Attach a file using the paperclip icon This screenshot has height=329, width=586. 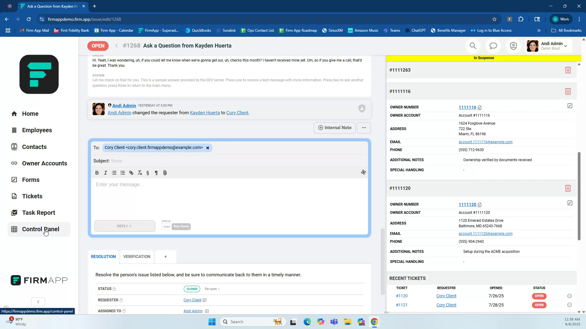coord(165,173)
